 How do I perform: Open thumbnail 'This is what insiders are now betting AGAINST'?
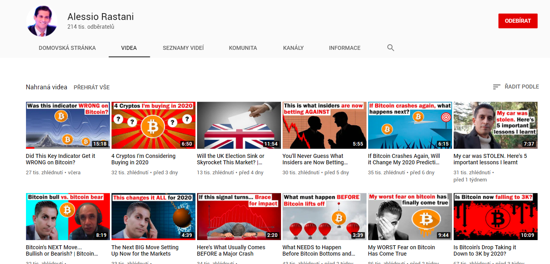click(x=325, y=125)
